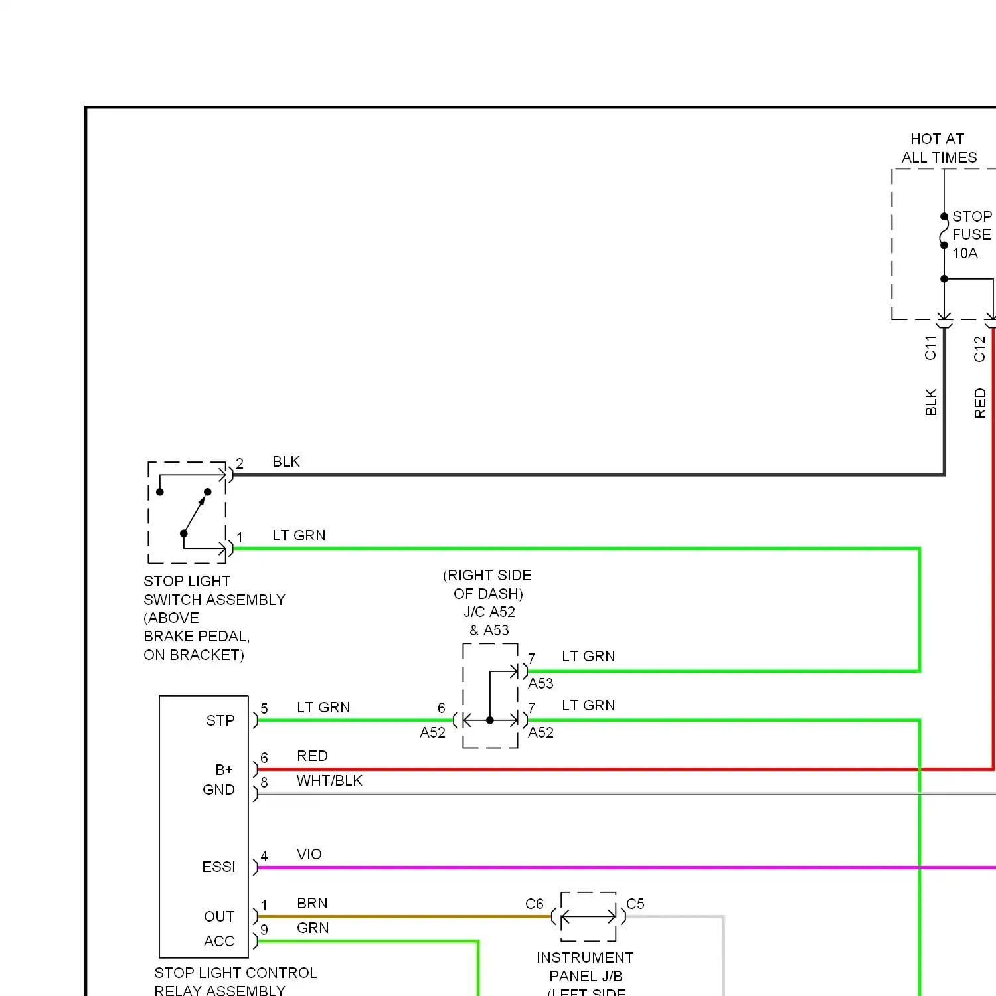Viewport: 996px width, 996px height.
Task: Click the "(RIGHT SIDE OF DASH) J/C A52 & A53" caption
Action: click(x=488, y=602)
